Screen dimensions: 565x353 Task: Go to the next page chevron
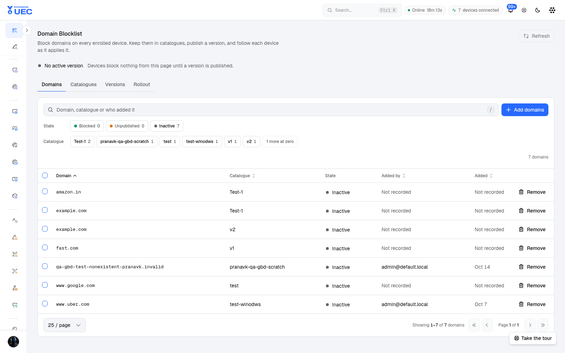pyautogui.click(x=530, y=325)
